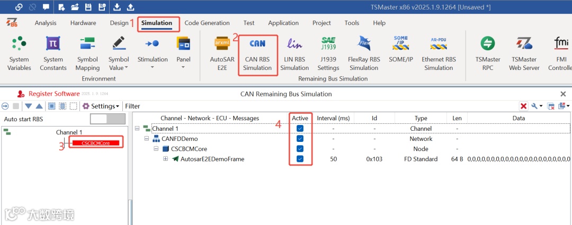Click the Save As floppy icon with dots
This screenshot has height=225, width=572.
click(102, 7)
